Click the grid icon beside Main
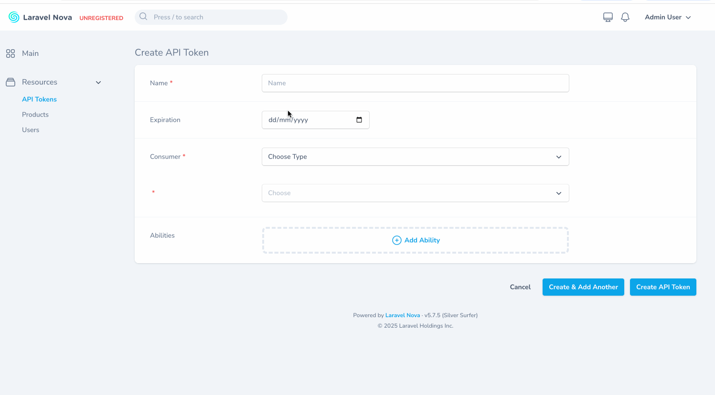Screen dimensions: 715x395 pyautogui.click(x=10, y=53)
